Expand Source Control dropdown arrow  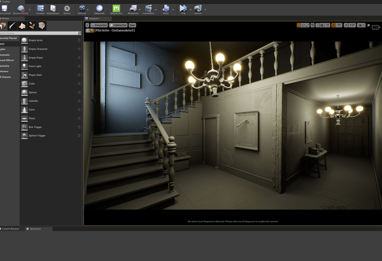[30, 10]
